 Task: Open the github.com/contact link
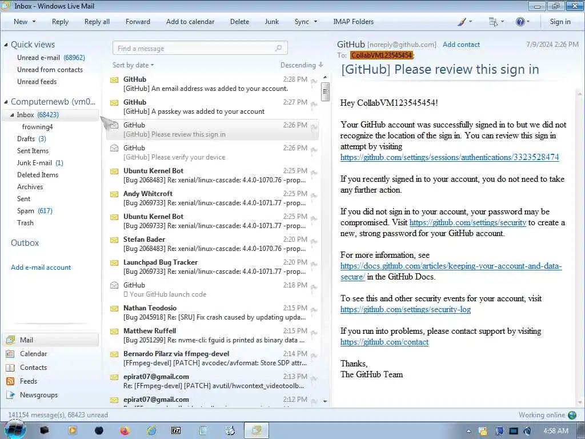coord(384,342)
